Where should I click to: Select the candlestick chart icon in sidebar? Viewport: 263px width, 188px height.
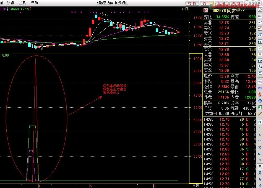[x=260, y=29]
